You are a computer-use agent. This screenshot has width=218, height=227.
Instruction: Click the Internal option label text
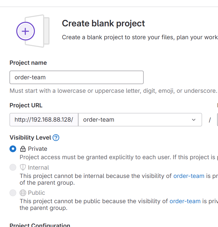(38, 168)
